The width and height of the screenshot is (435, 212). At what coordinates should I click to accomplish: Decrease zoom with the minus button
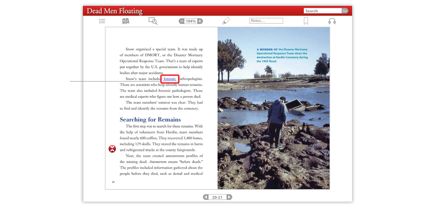[182, 21]
